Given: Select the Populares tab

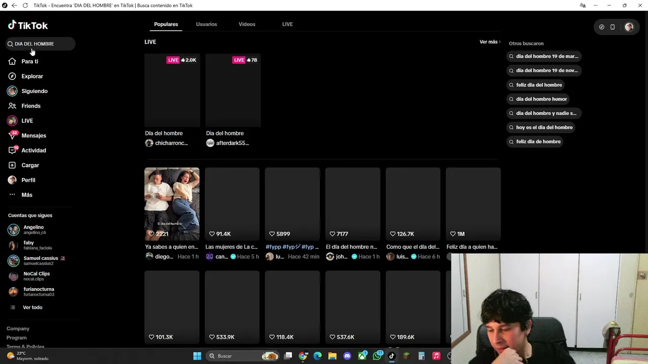Looking at the screenshot, I should (166, 24).
